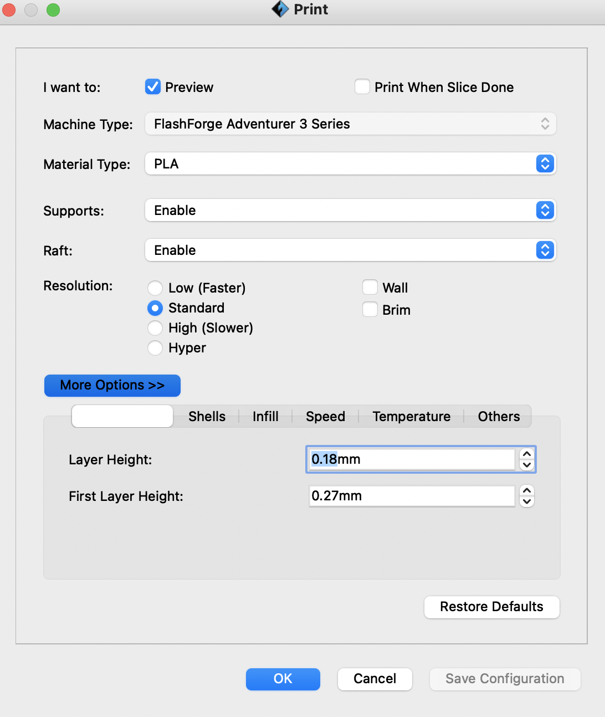Click the More Options >> button
Image resolution: width=605 pixels, height=717 pixels.
(112, 385)
